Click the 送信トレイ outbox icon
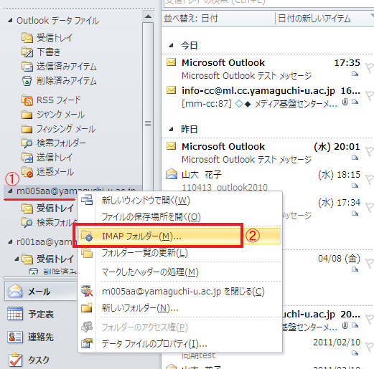374x369 pixels. [x=27, y=158]
